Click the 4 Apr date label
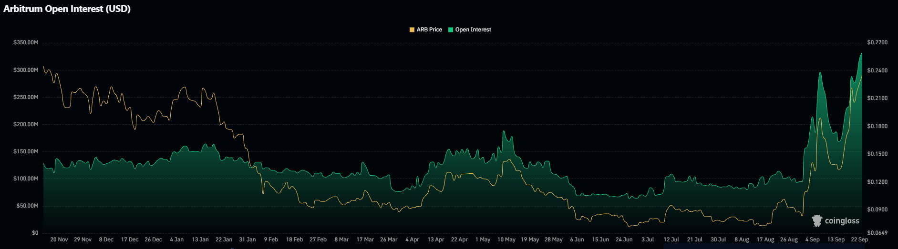 (413, 239)
